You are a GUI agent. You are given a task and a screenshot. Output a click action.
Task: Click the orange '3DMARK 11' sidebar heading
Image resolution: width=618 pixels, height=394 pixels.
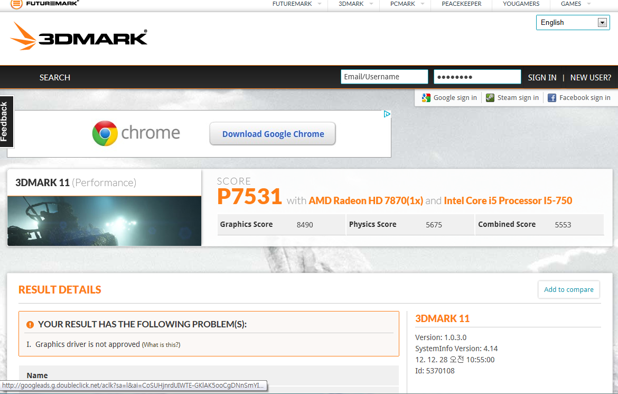click(x=442, y=318)
